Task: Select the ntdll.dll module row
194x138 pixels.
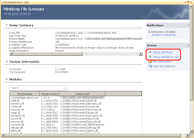Action: [x=76, y=101]
